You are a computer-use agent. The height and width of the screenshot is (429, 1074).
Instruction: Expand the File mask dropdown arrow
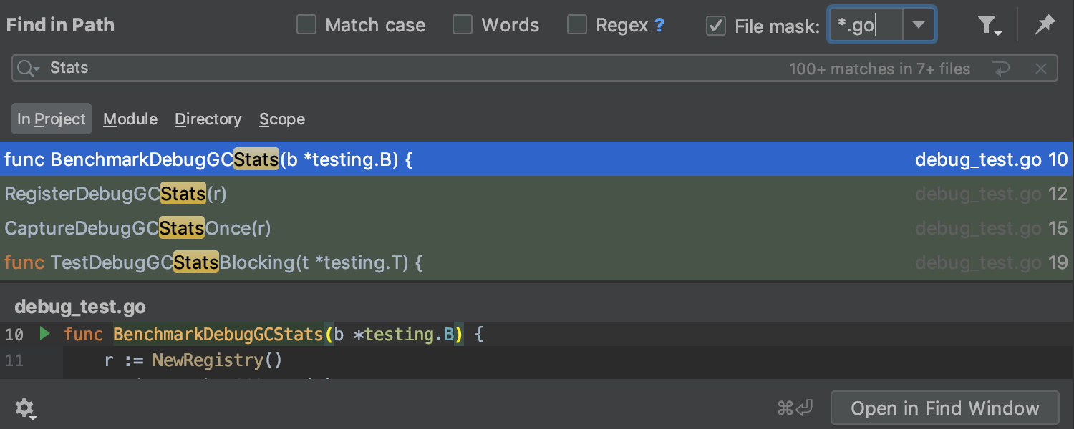click(x=918, y=26)
